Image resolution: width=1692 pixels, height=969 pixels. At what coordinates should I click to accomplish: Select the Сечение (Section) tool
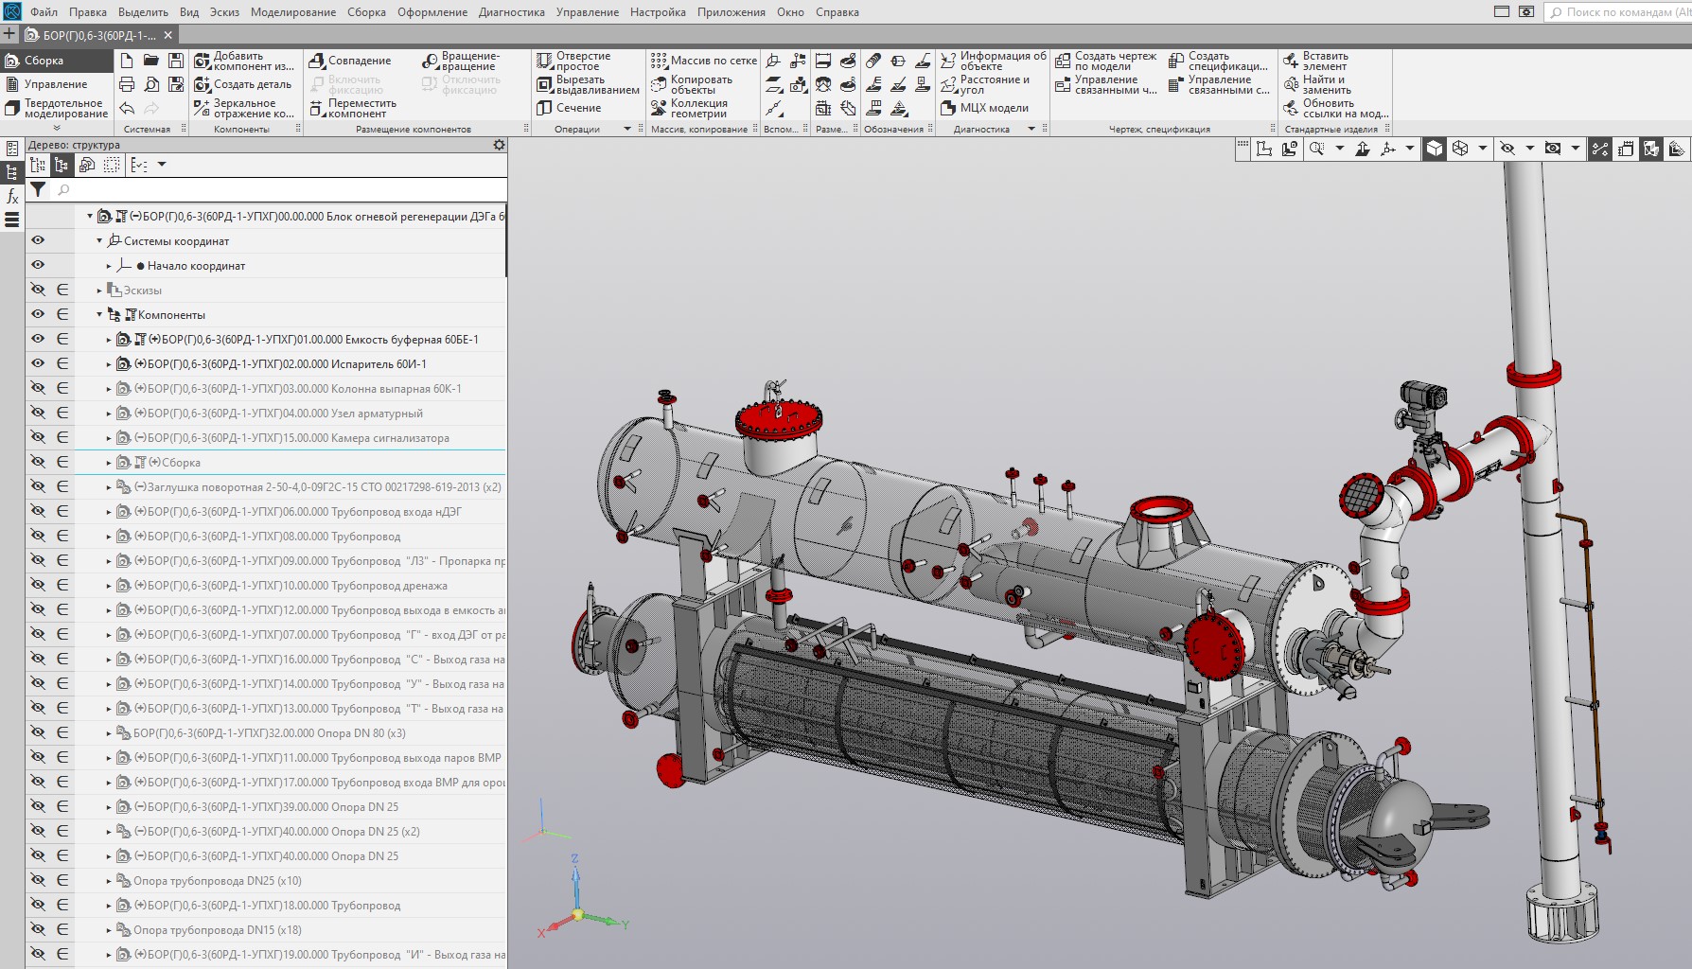click(x=569, y=108)
